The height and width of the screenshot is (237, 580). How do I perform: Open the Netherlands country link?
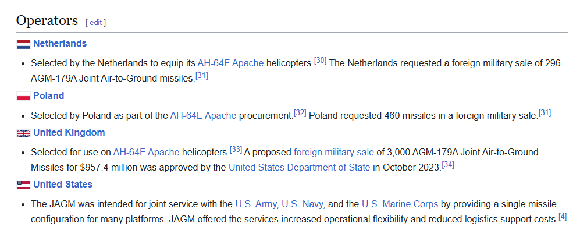60,43
